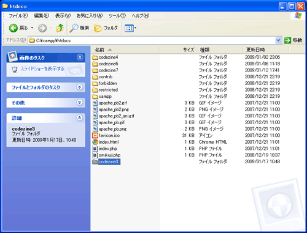Open the ツール(T) menu

(x=117, y=16)
